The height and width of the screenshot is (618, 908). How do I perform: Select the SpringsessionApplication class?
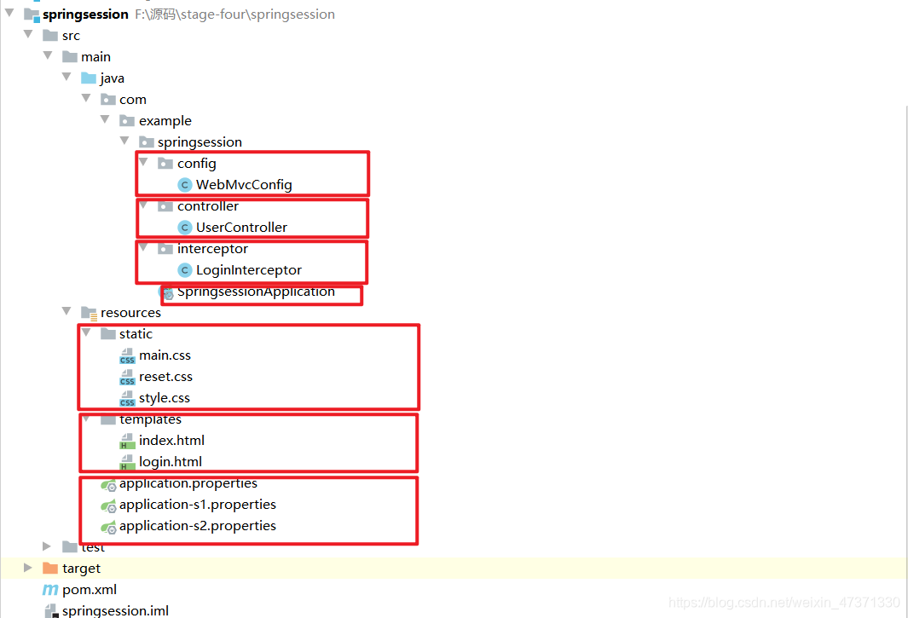tap(256, 292)
